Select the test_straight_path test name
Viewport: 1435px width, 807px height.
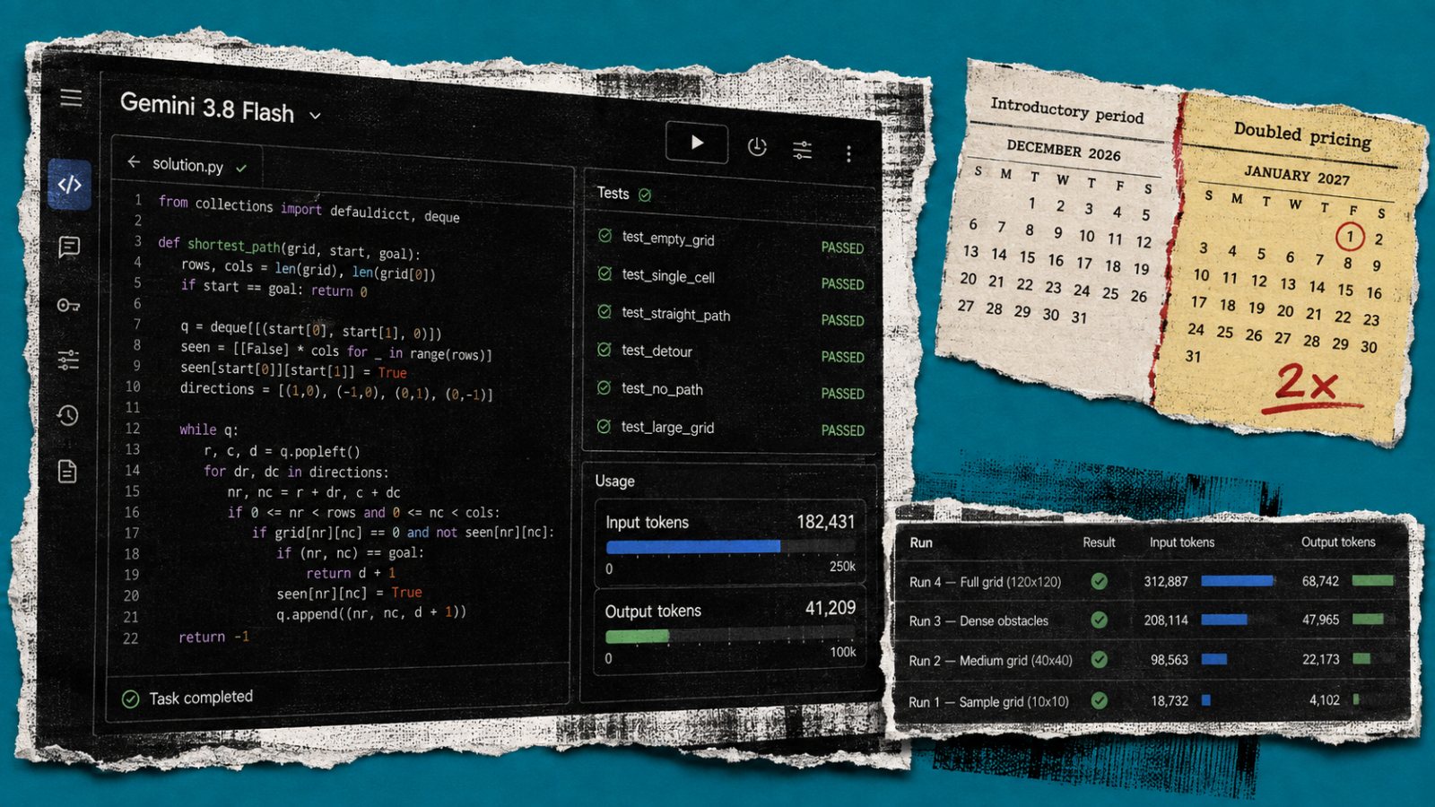point(676,314)
